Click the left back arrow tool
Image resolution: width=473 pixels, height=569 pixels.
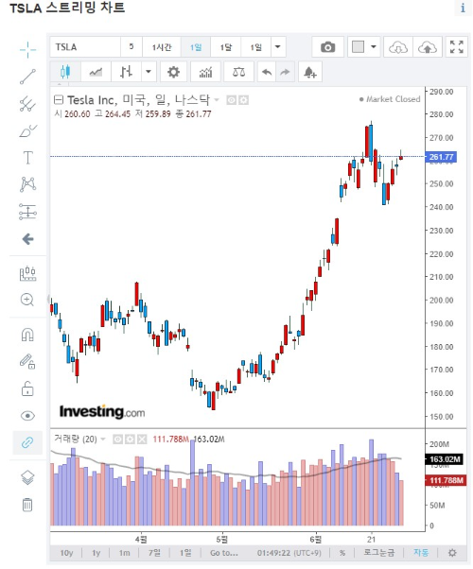pyautogui.click(x=28, y=239)
